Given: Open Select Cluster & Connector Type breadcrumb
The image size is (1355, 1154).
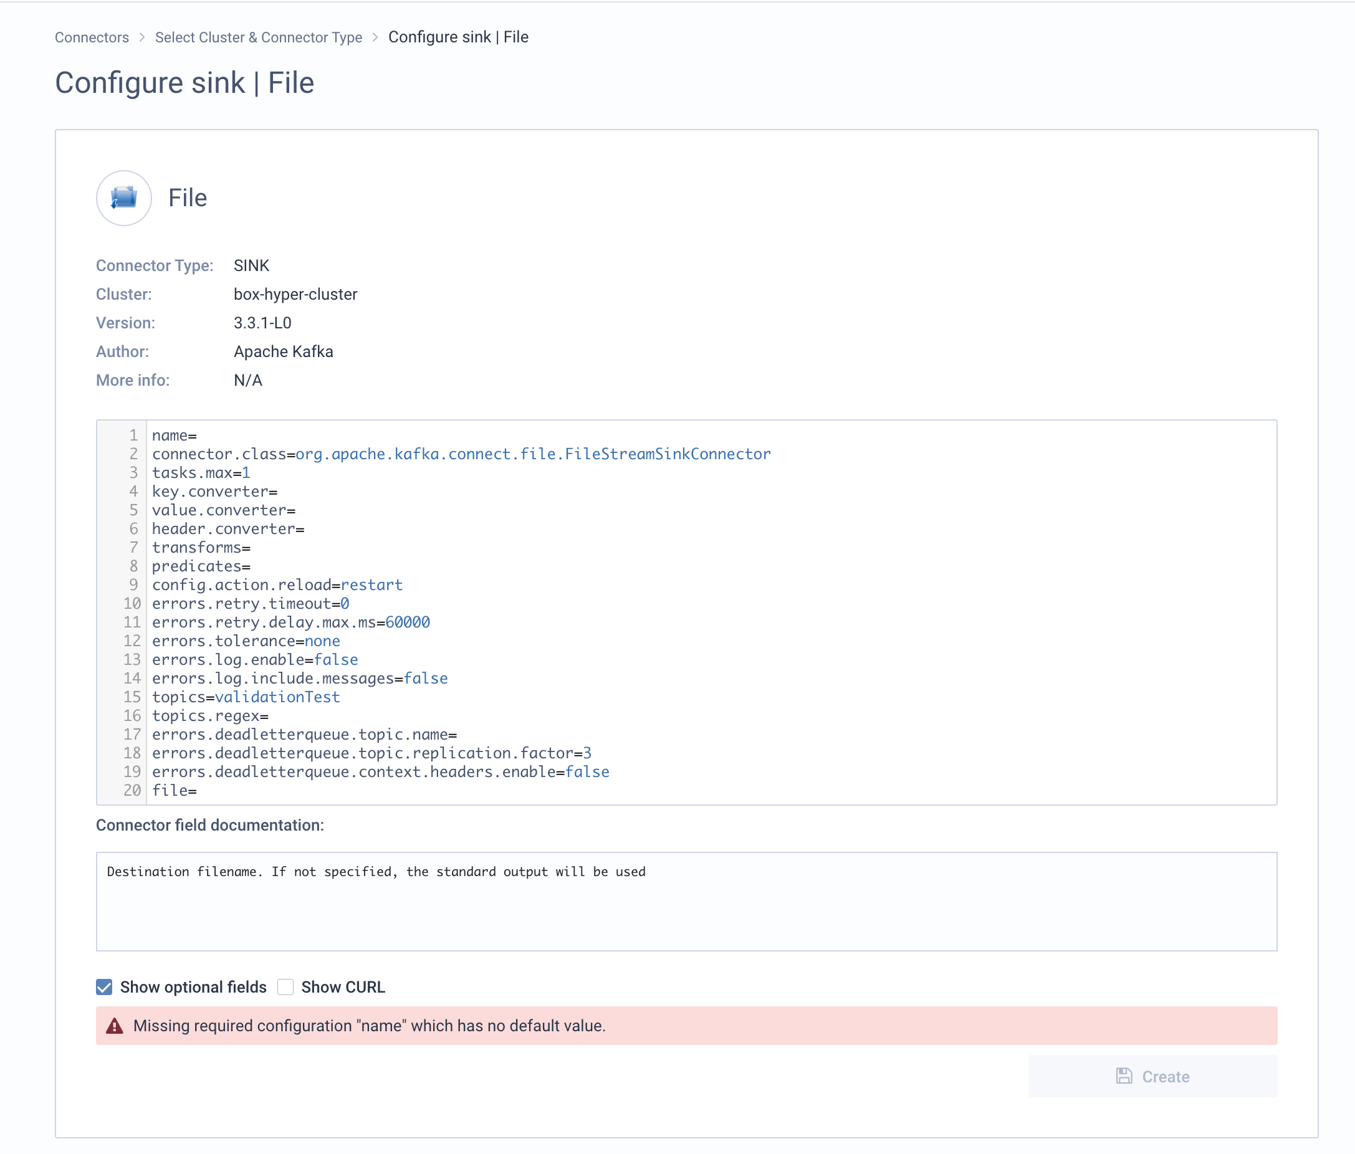Looking at the screenshot, I should (x=258, y=37).
